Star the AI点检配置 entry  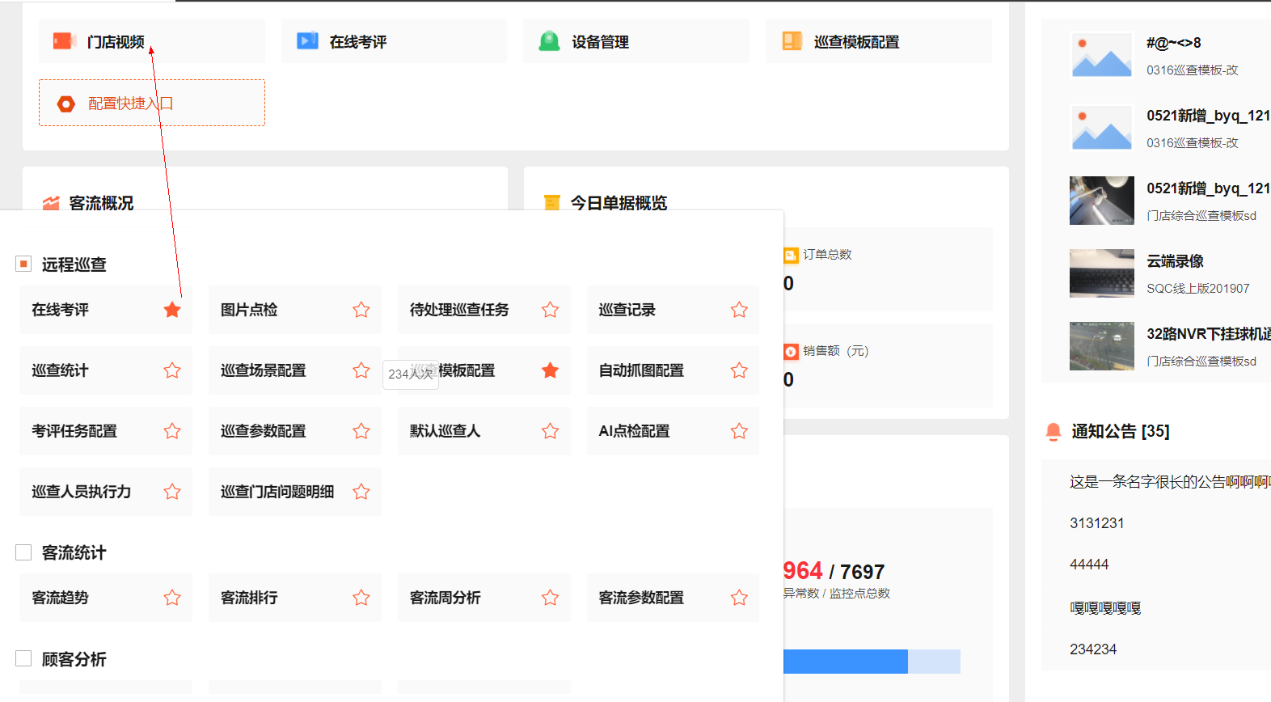(739, 431)
